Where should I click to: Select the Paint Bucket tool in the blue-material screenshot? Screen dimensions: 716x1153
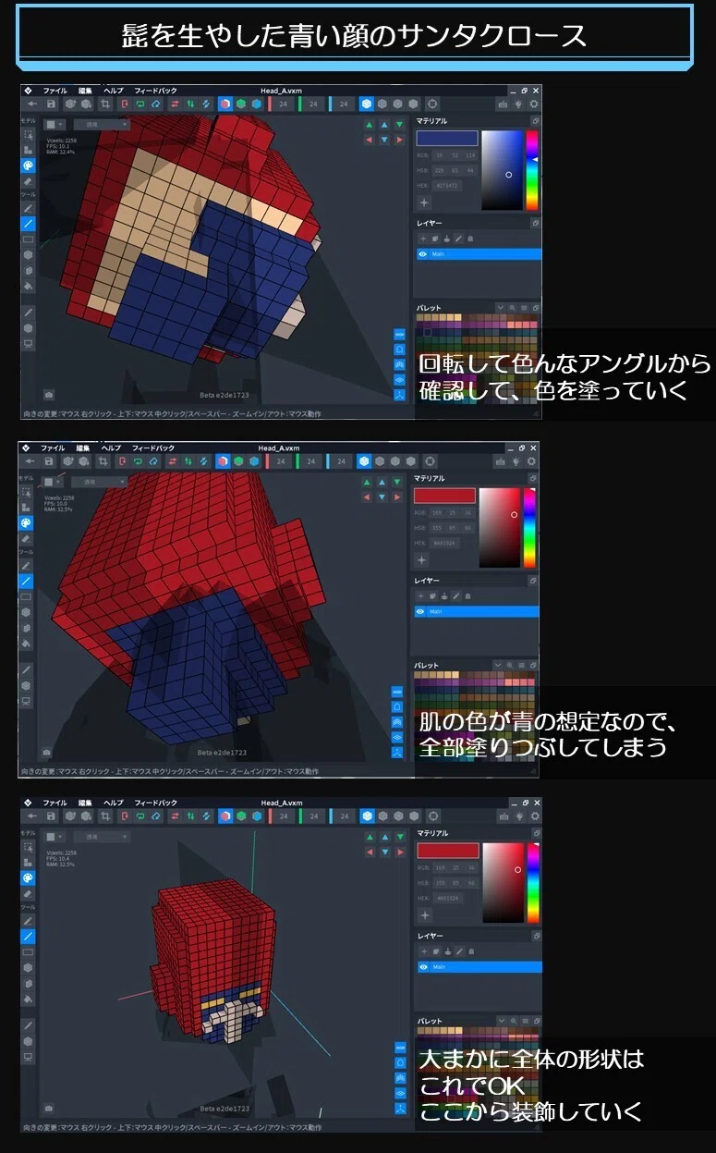pos(28,286)
